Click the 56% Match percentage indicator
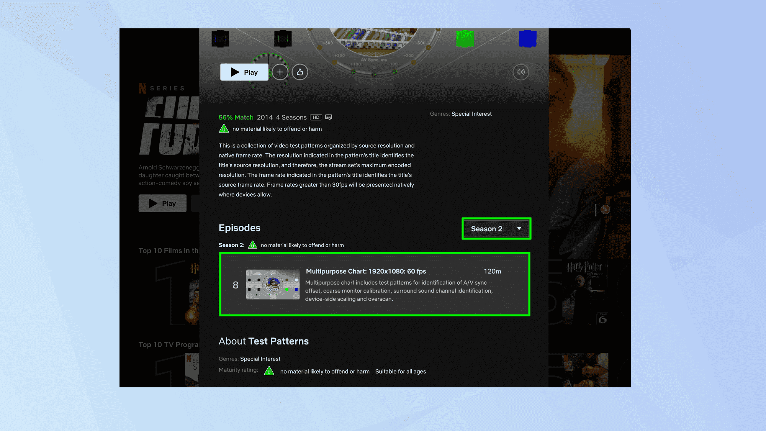766x431 pixels. tap(236, 117)
